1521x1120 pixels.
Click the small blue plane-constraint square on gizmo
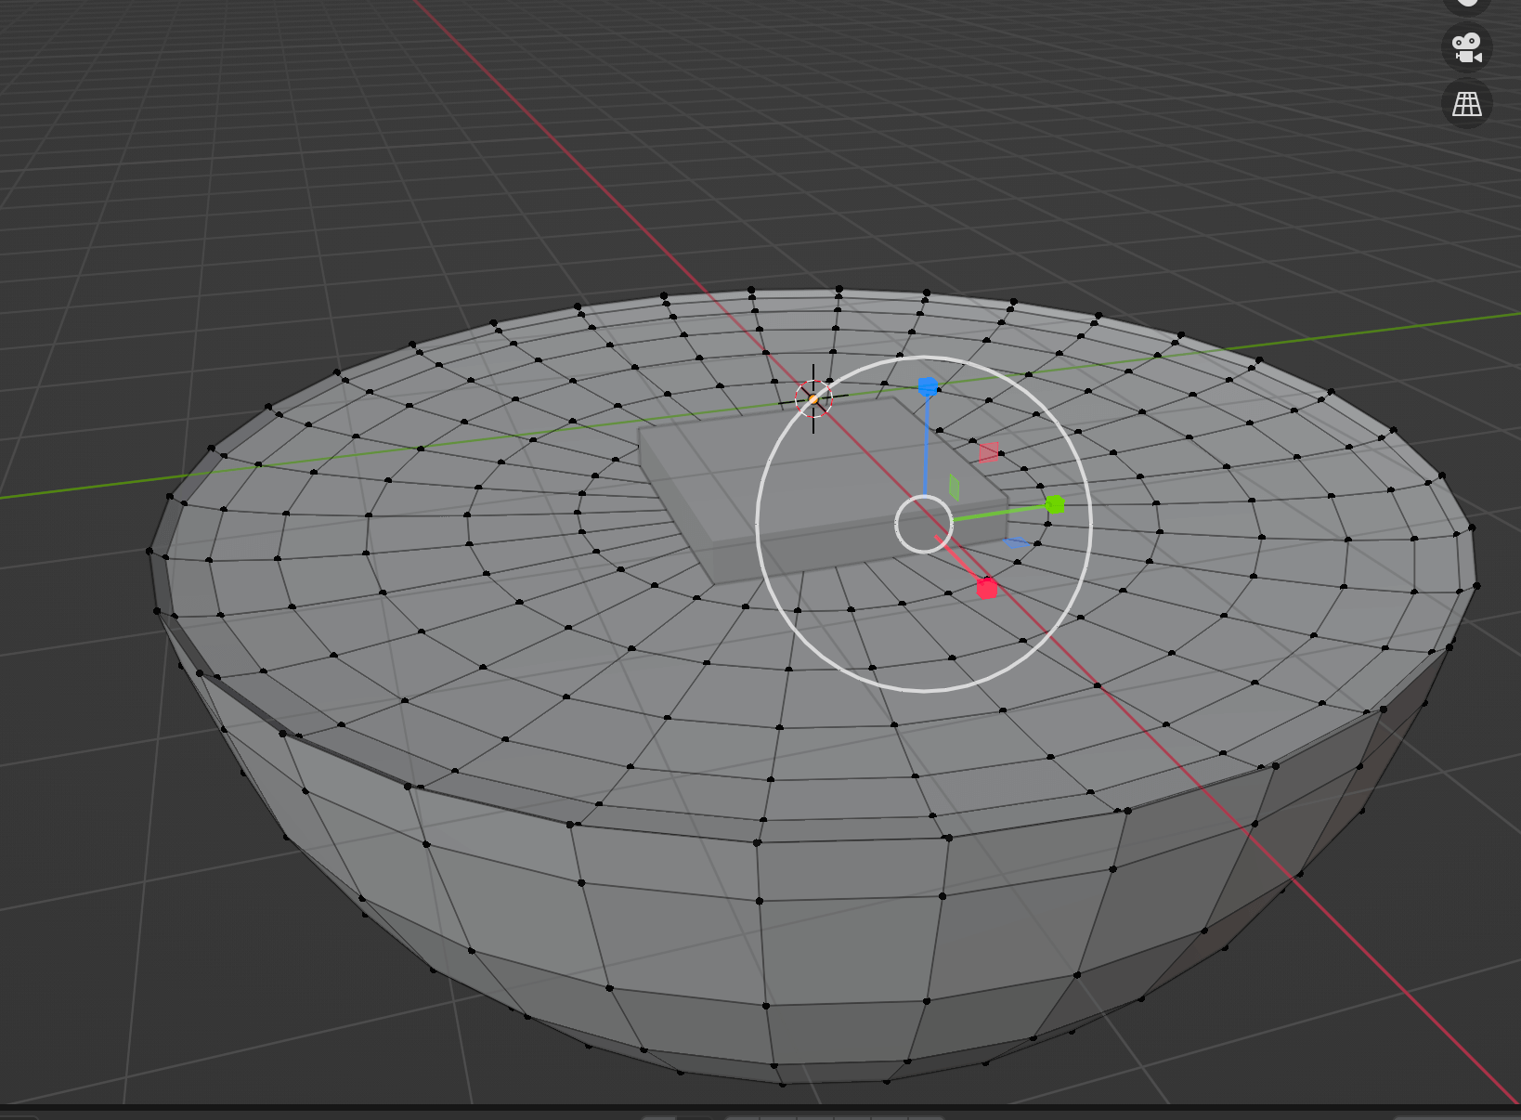[1016, 541]
